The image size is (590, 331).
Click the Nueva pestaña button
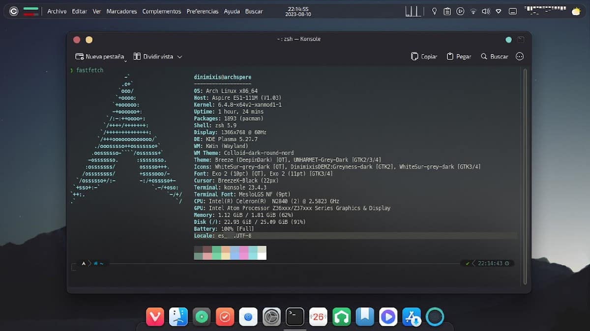point(99,56)
